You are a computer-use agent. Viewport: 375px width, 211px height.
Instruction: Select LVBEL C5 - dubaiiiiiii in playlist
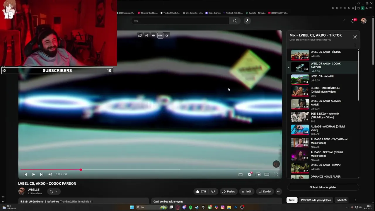tap(322, 79)
